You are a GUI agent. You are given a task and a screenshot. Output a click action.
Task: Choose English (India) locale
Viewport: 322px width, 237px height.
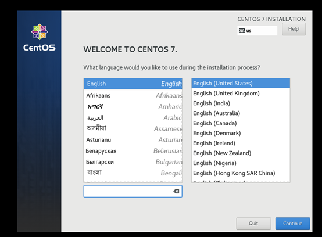click(241, 103)
